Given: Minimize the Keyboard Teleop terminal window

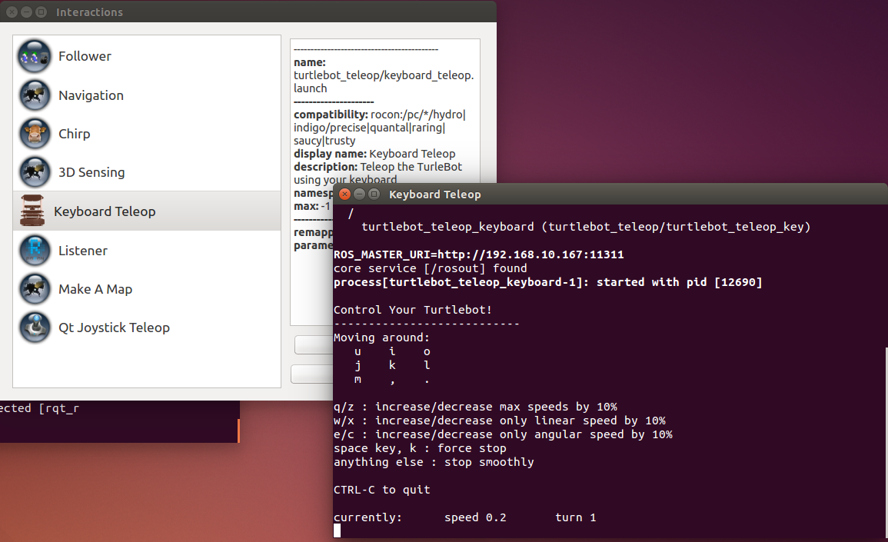Looking at the screenshot, I should 360,195.
